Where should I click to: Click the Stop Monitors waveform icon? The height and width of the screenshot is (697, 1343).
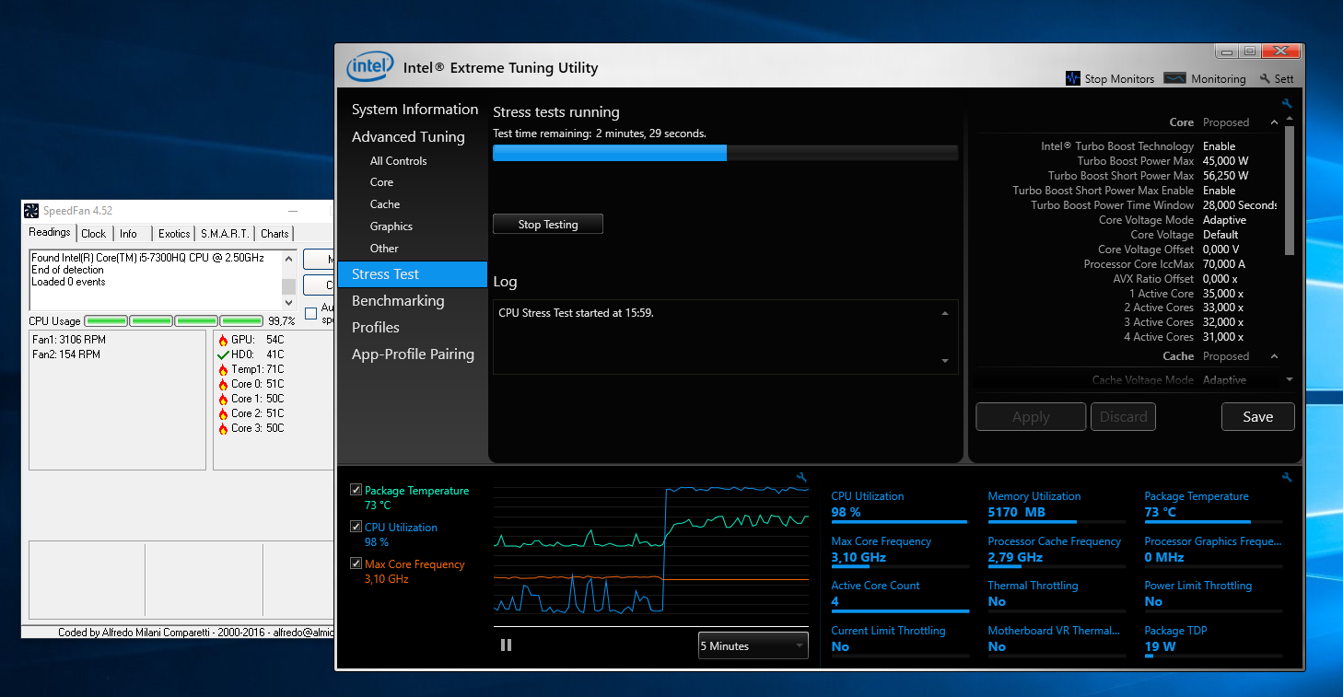coord(1073,79)
